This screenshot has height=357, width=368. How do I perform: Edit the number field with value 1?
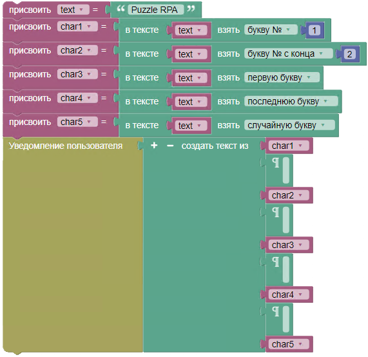coord(315,30)
